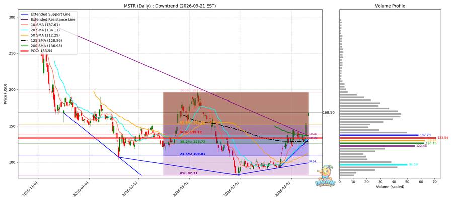This screenshot has height=201, width=453.
Task: Click the "Price (USD)" axis label
Action: [5, 94]
